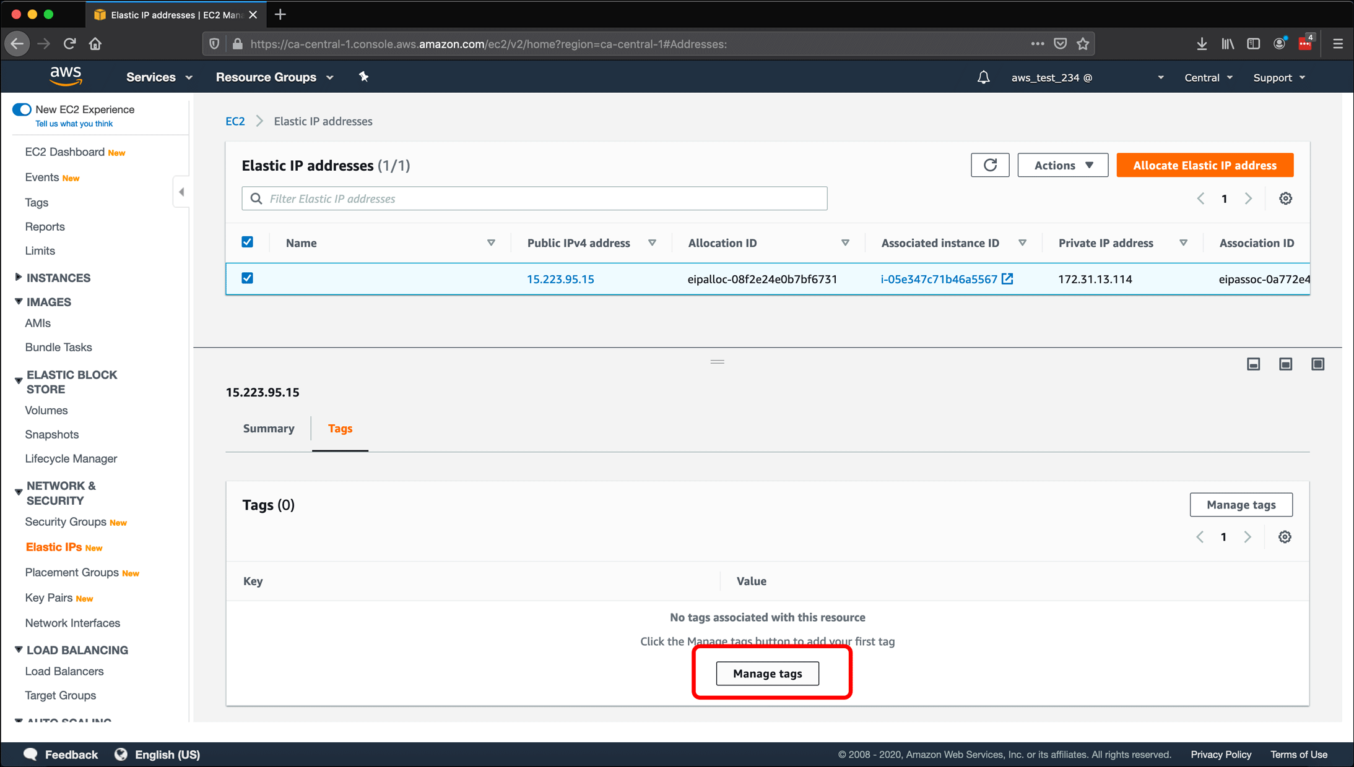This screenshot has width=1354, height=767.
Task: Click the settings gear icon in Tags section
Action: coord(1285,537)
